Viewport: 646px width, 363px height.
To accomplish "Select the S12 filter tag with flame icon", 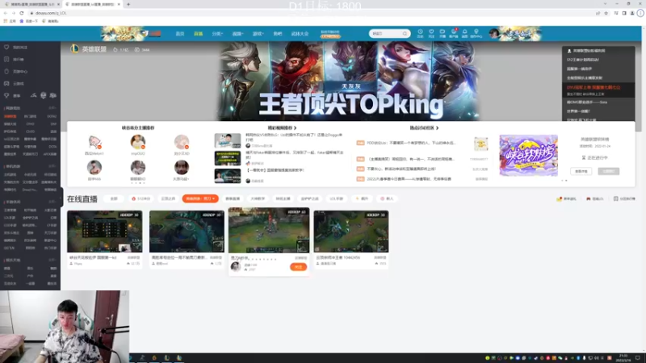I will coord(141,198).
